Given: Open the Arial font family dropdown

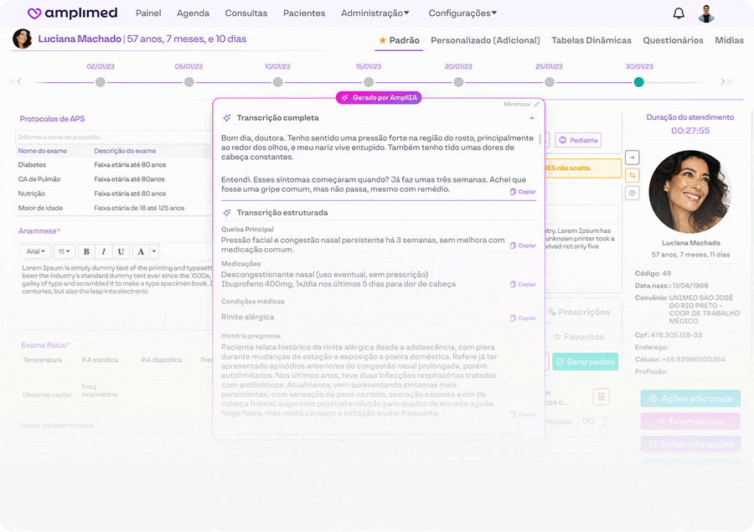Looking at the screenshot, I should click(x=35, y=251).
